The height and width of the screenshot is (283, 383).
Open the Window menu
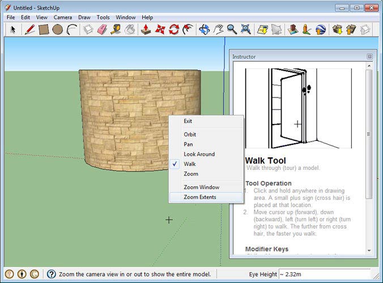coord(125,18)
